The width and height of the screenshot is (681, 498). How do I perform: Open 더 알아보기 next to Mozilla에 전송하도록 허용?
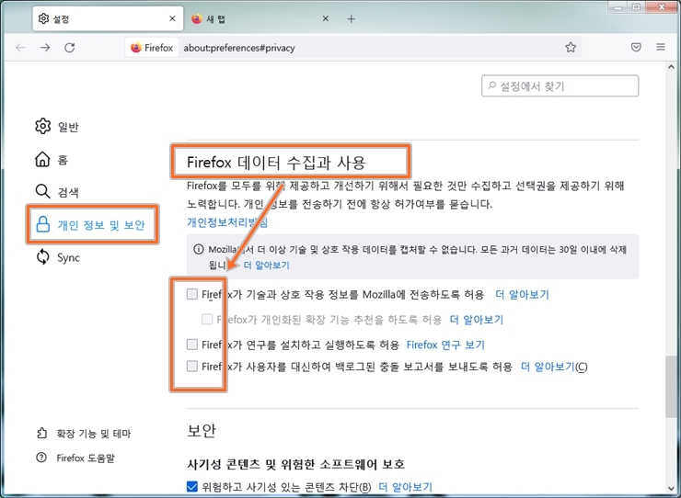[522, 295]
